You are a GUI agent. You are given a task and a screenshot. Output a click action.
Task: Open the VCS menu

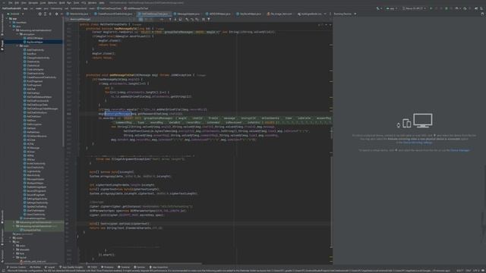[84, 3]
